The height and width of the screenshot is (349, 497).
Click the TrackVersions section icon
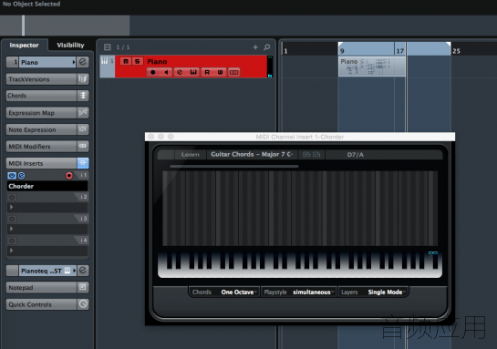coord(83,79)
